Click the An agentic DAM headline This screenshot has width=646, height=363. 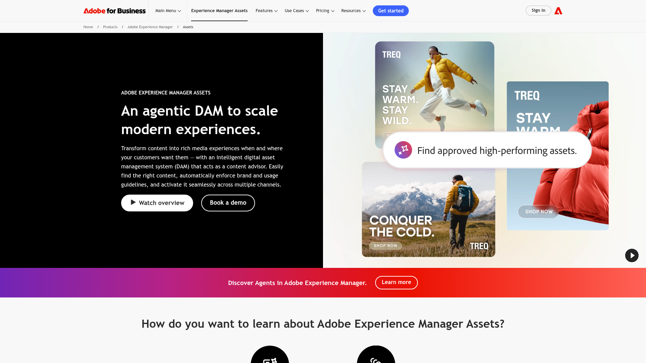[x=200, y=120]
